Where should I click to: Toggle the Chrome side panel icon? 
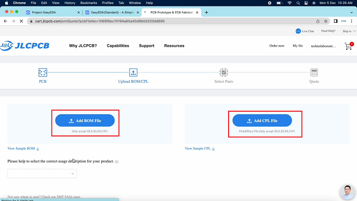tap(336, 21)
